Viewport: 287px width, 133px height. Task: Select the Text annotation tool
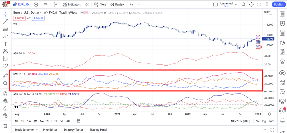5,44
